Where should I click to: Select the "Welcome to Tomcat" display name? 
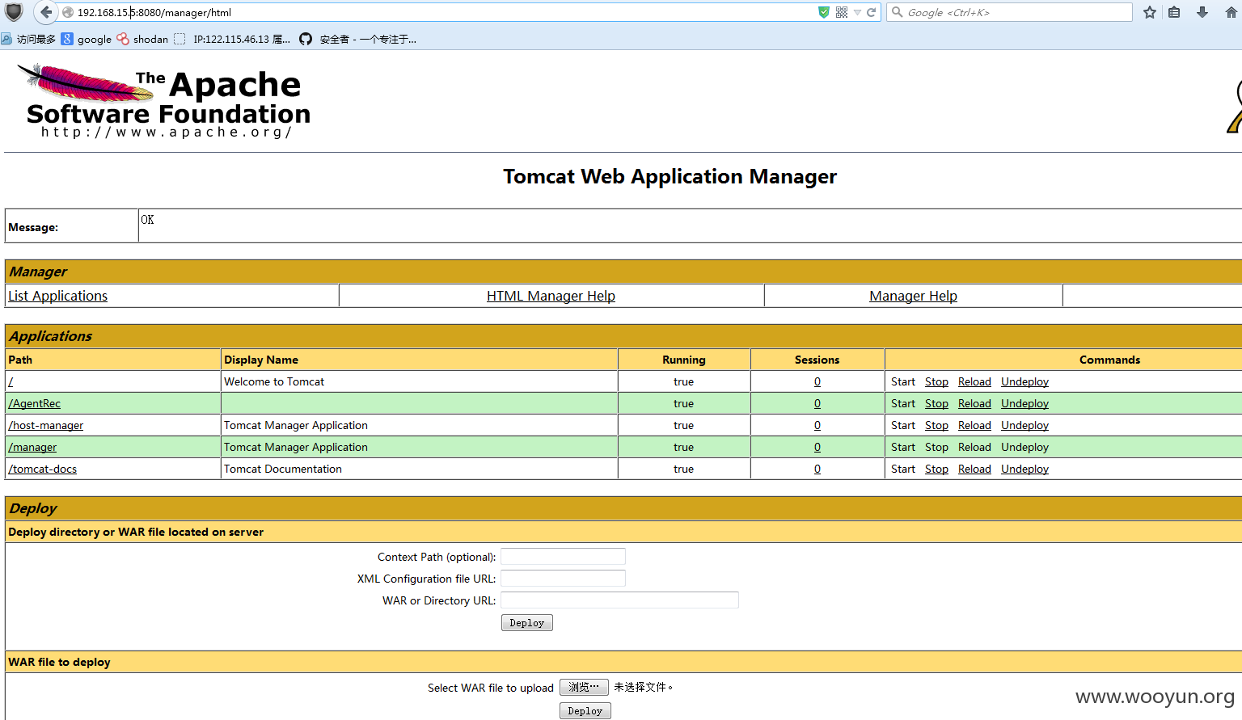(x=274, y=381)
